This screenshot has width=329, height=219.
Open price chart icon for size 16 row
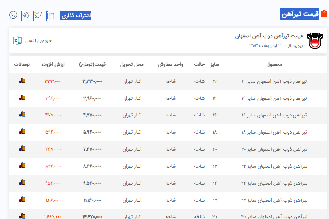click(x=22, y=115)
